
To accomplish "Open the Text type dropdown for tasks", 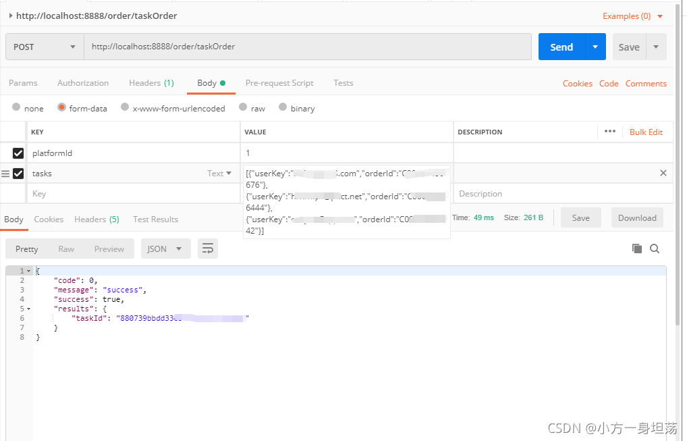I will [219, 174].
